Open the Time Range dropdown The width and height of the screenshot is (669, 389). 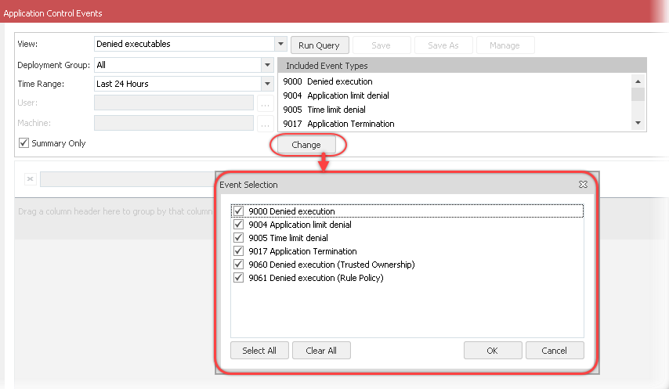point(266,84)
